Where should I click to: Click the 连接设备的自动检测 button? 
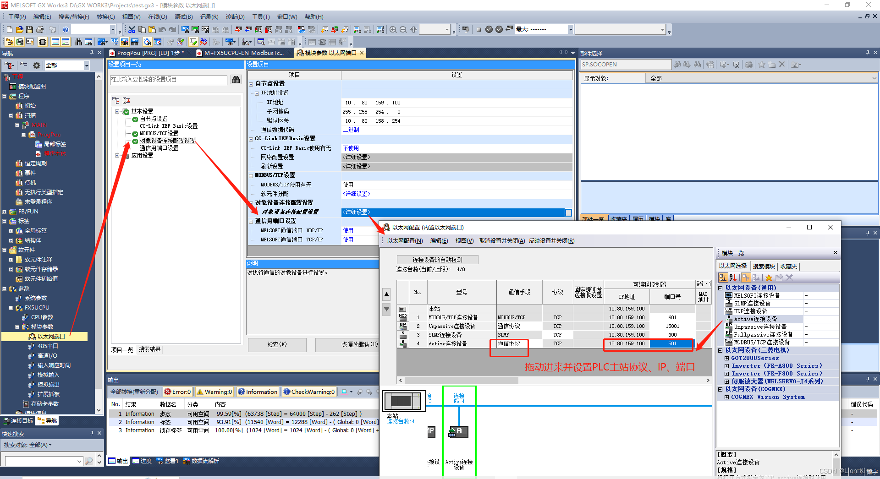pyautogui.click(x=437, y=259)
